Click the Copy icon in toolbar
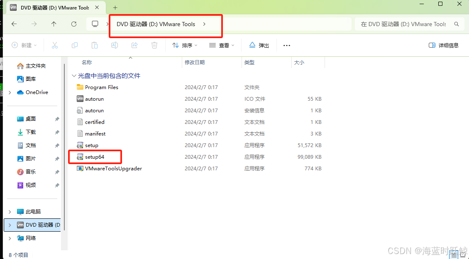Viewport: 469px width, 259px height. [74, 45]
